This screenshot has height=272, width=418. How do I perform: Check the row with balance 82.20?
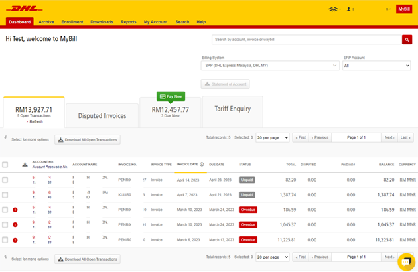click(x=5, y=180)
